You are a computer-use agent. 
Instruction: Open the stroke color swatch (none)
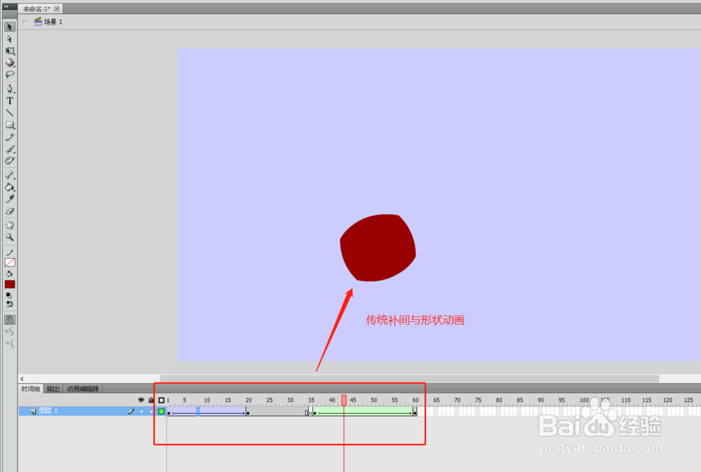pyautogui.click(x=9, y=262)
